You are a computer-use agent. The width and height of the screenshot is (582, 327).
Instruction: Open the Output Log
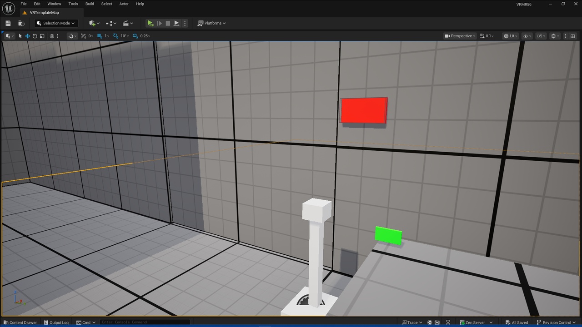pos(56,322)
